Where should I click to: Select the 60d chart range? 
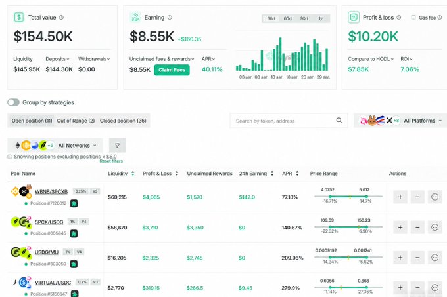(288, 18)
